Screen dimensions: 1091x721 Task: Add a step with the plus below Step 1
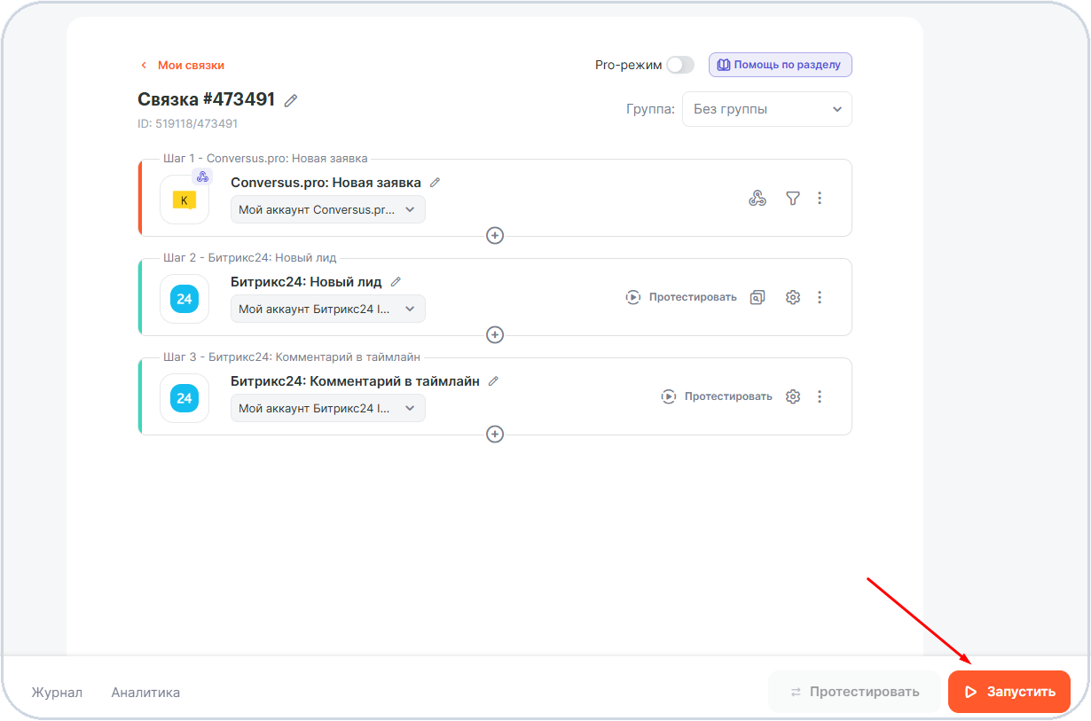click(x=495, y=236)
